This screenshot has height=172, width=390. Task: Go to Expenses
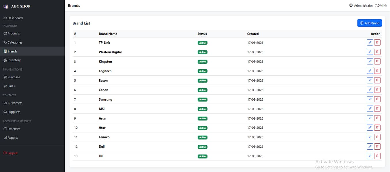click(x=32, y=129)
